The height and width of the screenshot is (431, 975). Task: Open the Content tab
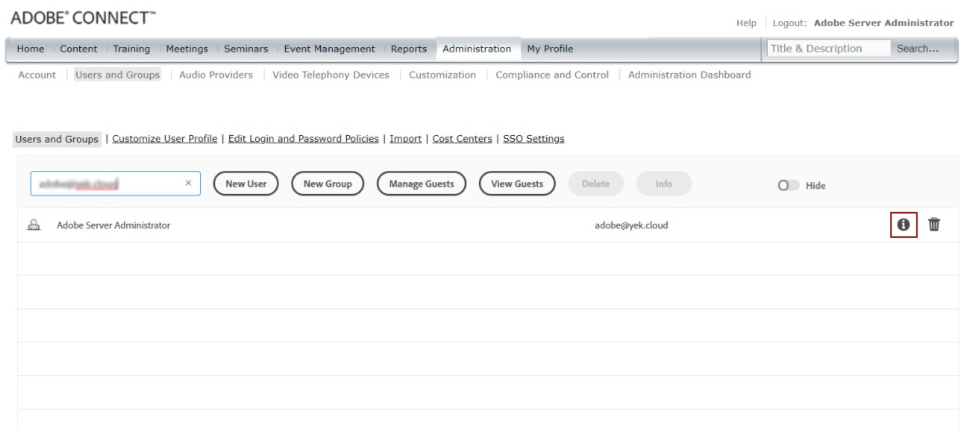point(79,49)
